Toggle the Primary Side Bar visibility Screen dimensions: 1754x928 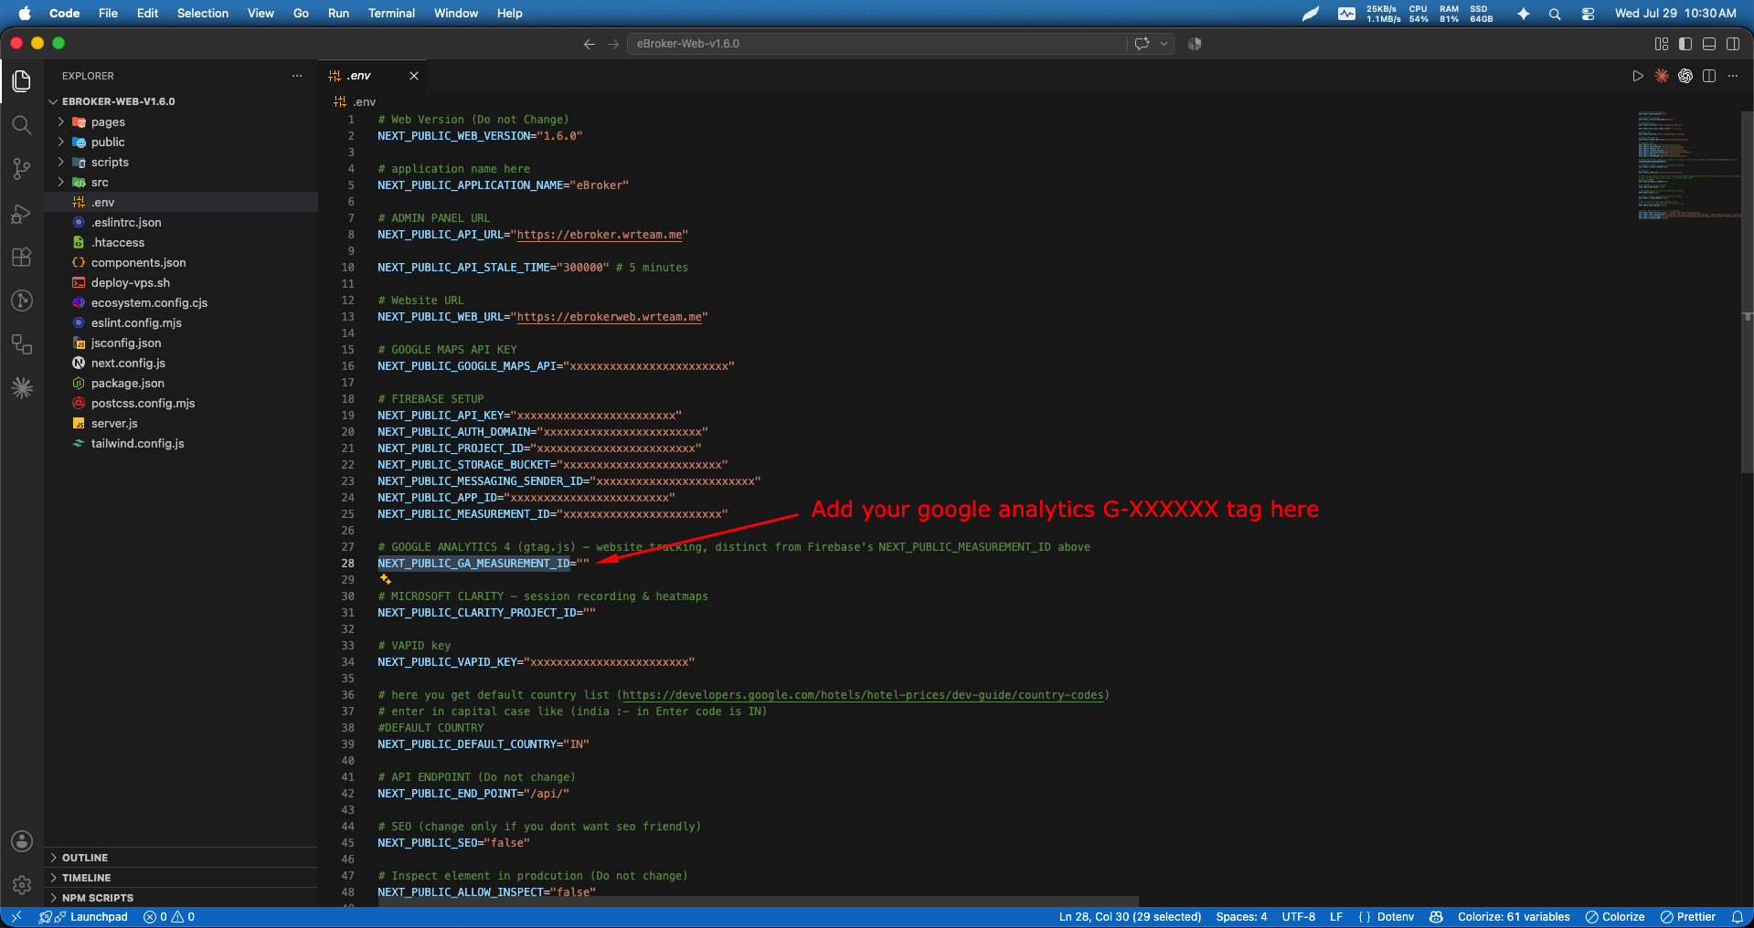[x=1685, y=44]
